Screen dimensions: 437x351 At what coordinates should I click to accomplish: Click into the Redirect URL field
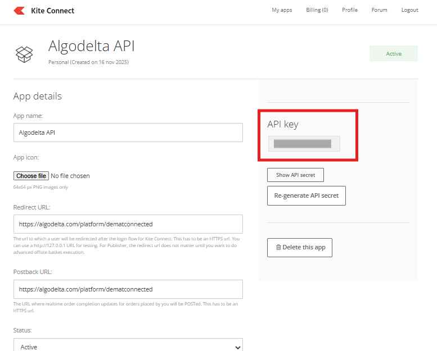tap(128, 224)
